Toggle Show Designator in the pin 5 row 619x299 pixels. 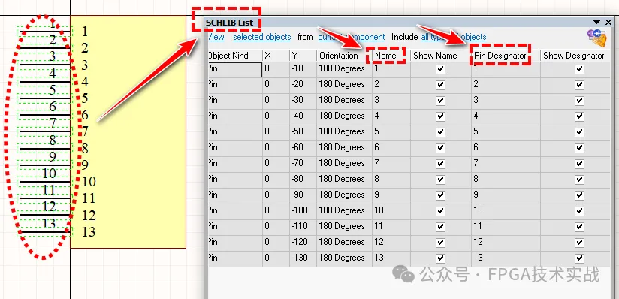(579, 132)
